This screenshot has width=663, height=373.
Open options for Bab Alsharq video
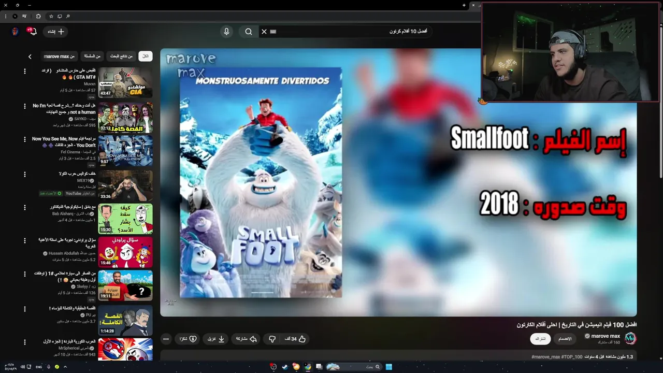[24, 208]
